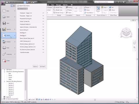
Task: Select the Room tool
Action: click(98, 9)
